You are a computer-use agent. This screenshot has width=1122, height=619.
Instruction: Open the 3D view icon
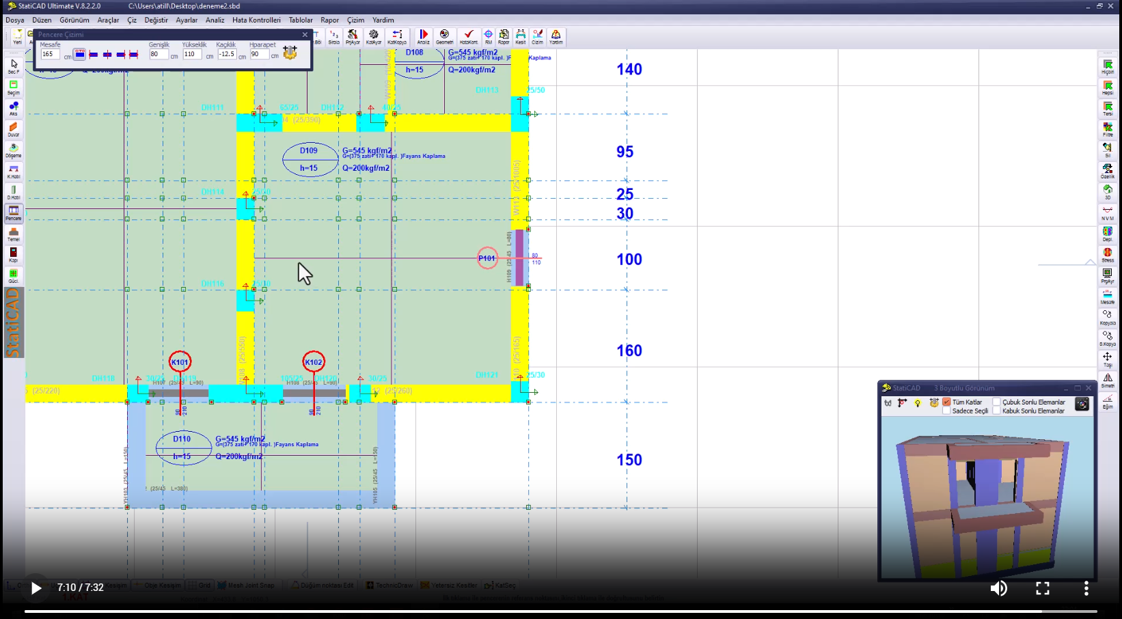[1107, 191]
